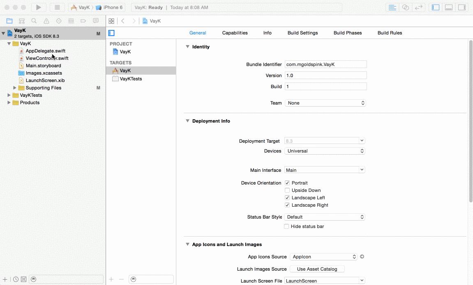Disable Portrait device orientation
Image resolution: width=473 pixels, height=285 pixels.
[x=287, y=183]
